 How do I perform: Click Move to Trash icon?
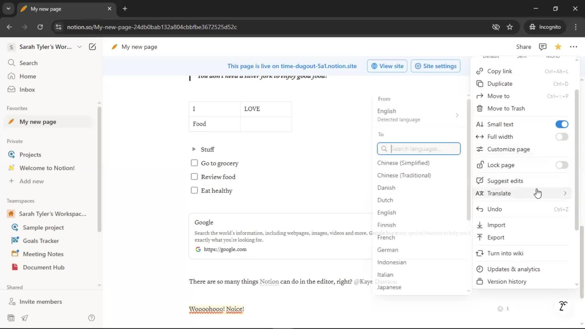(480, 108)
